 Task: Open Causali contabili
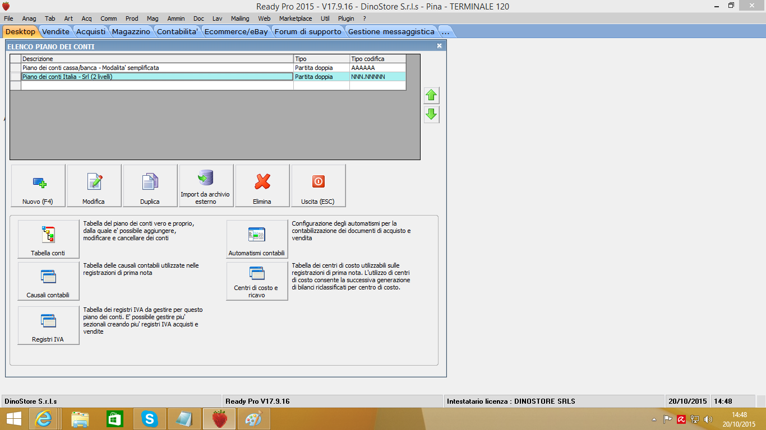[x=48, y=281]
